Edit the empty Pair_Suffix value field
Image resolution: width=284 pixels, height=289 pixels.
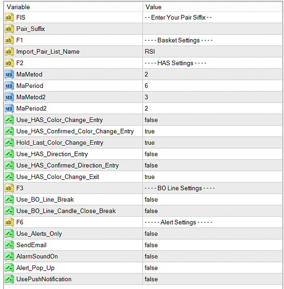[x=212, y=29]
